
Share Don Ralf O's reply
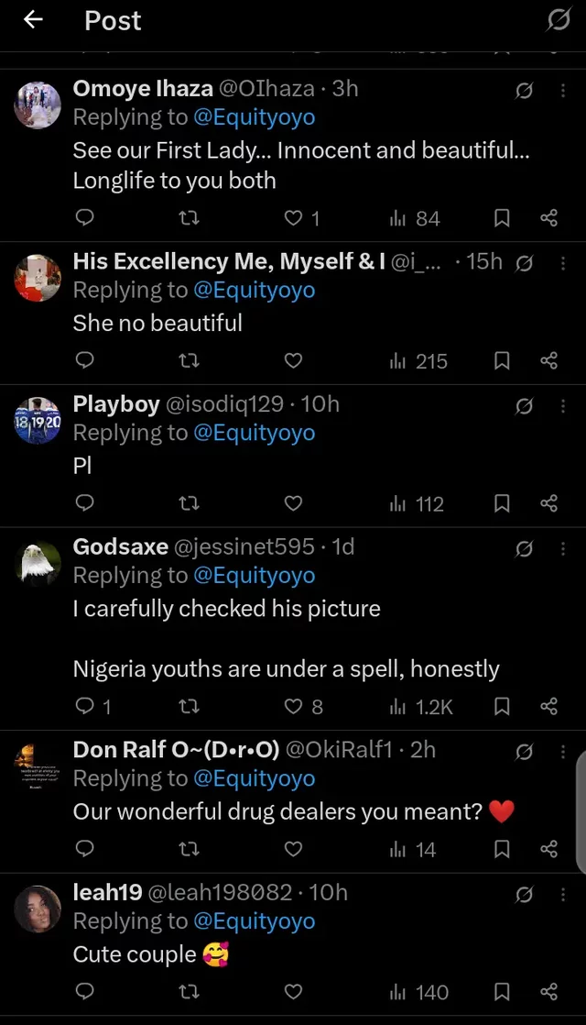(549, 849)
